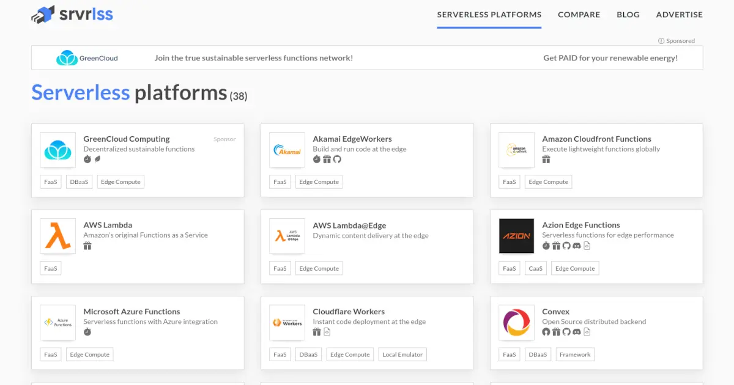The width and height of the screenshot is (734, 385).
Task: Select Framework tag on Convex
Action: coord(575,354)
